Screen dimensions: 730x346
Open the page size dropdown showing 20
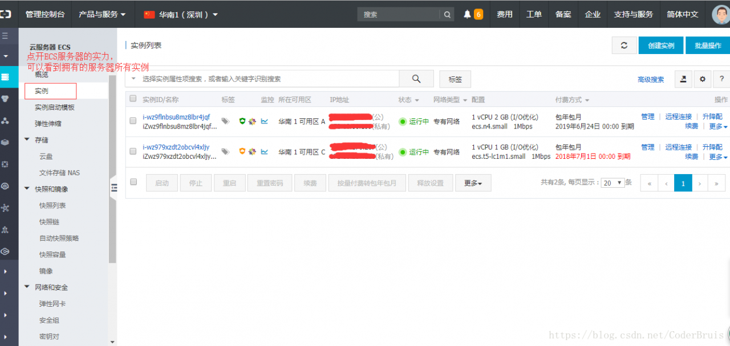[613, 183]
